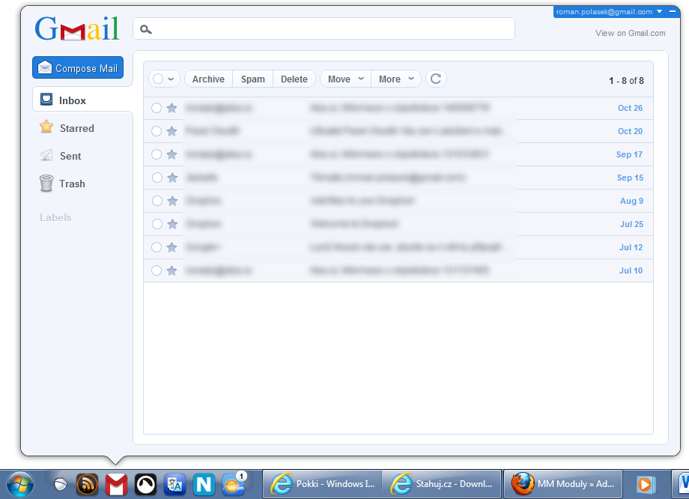689x499 pixels.
Task: Toggle the select-all circle in toolbar
Action: coord(158,79)
